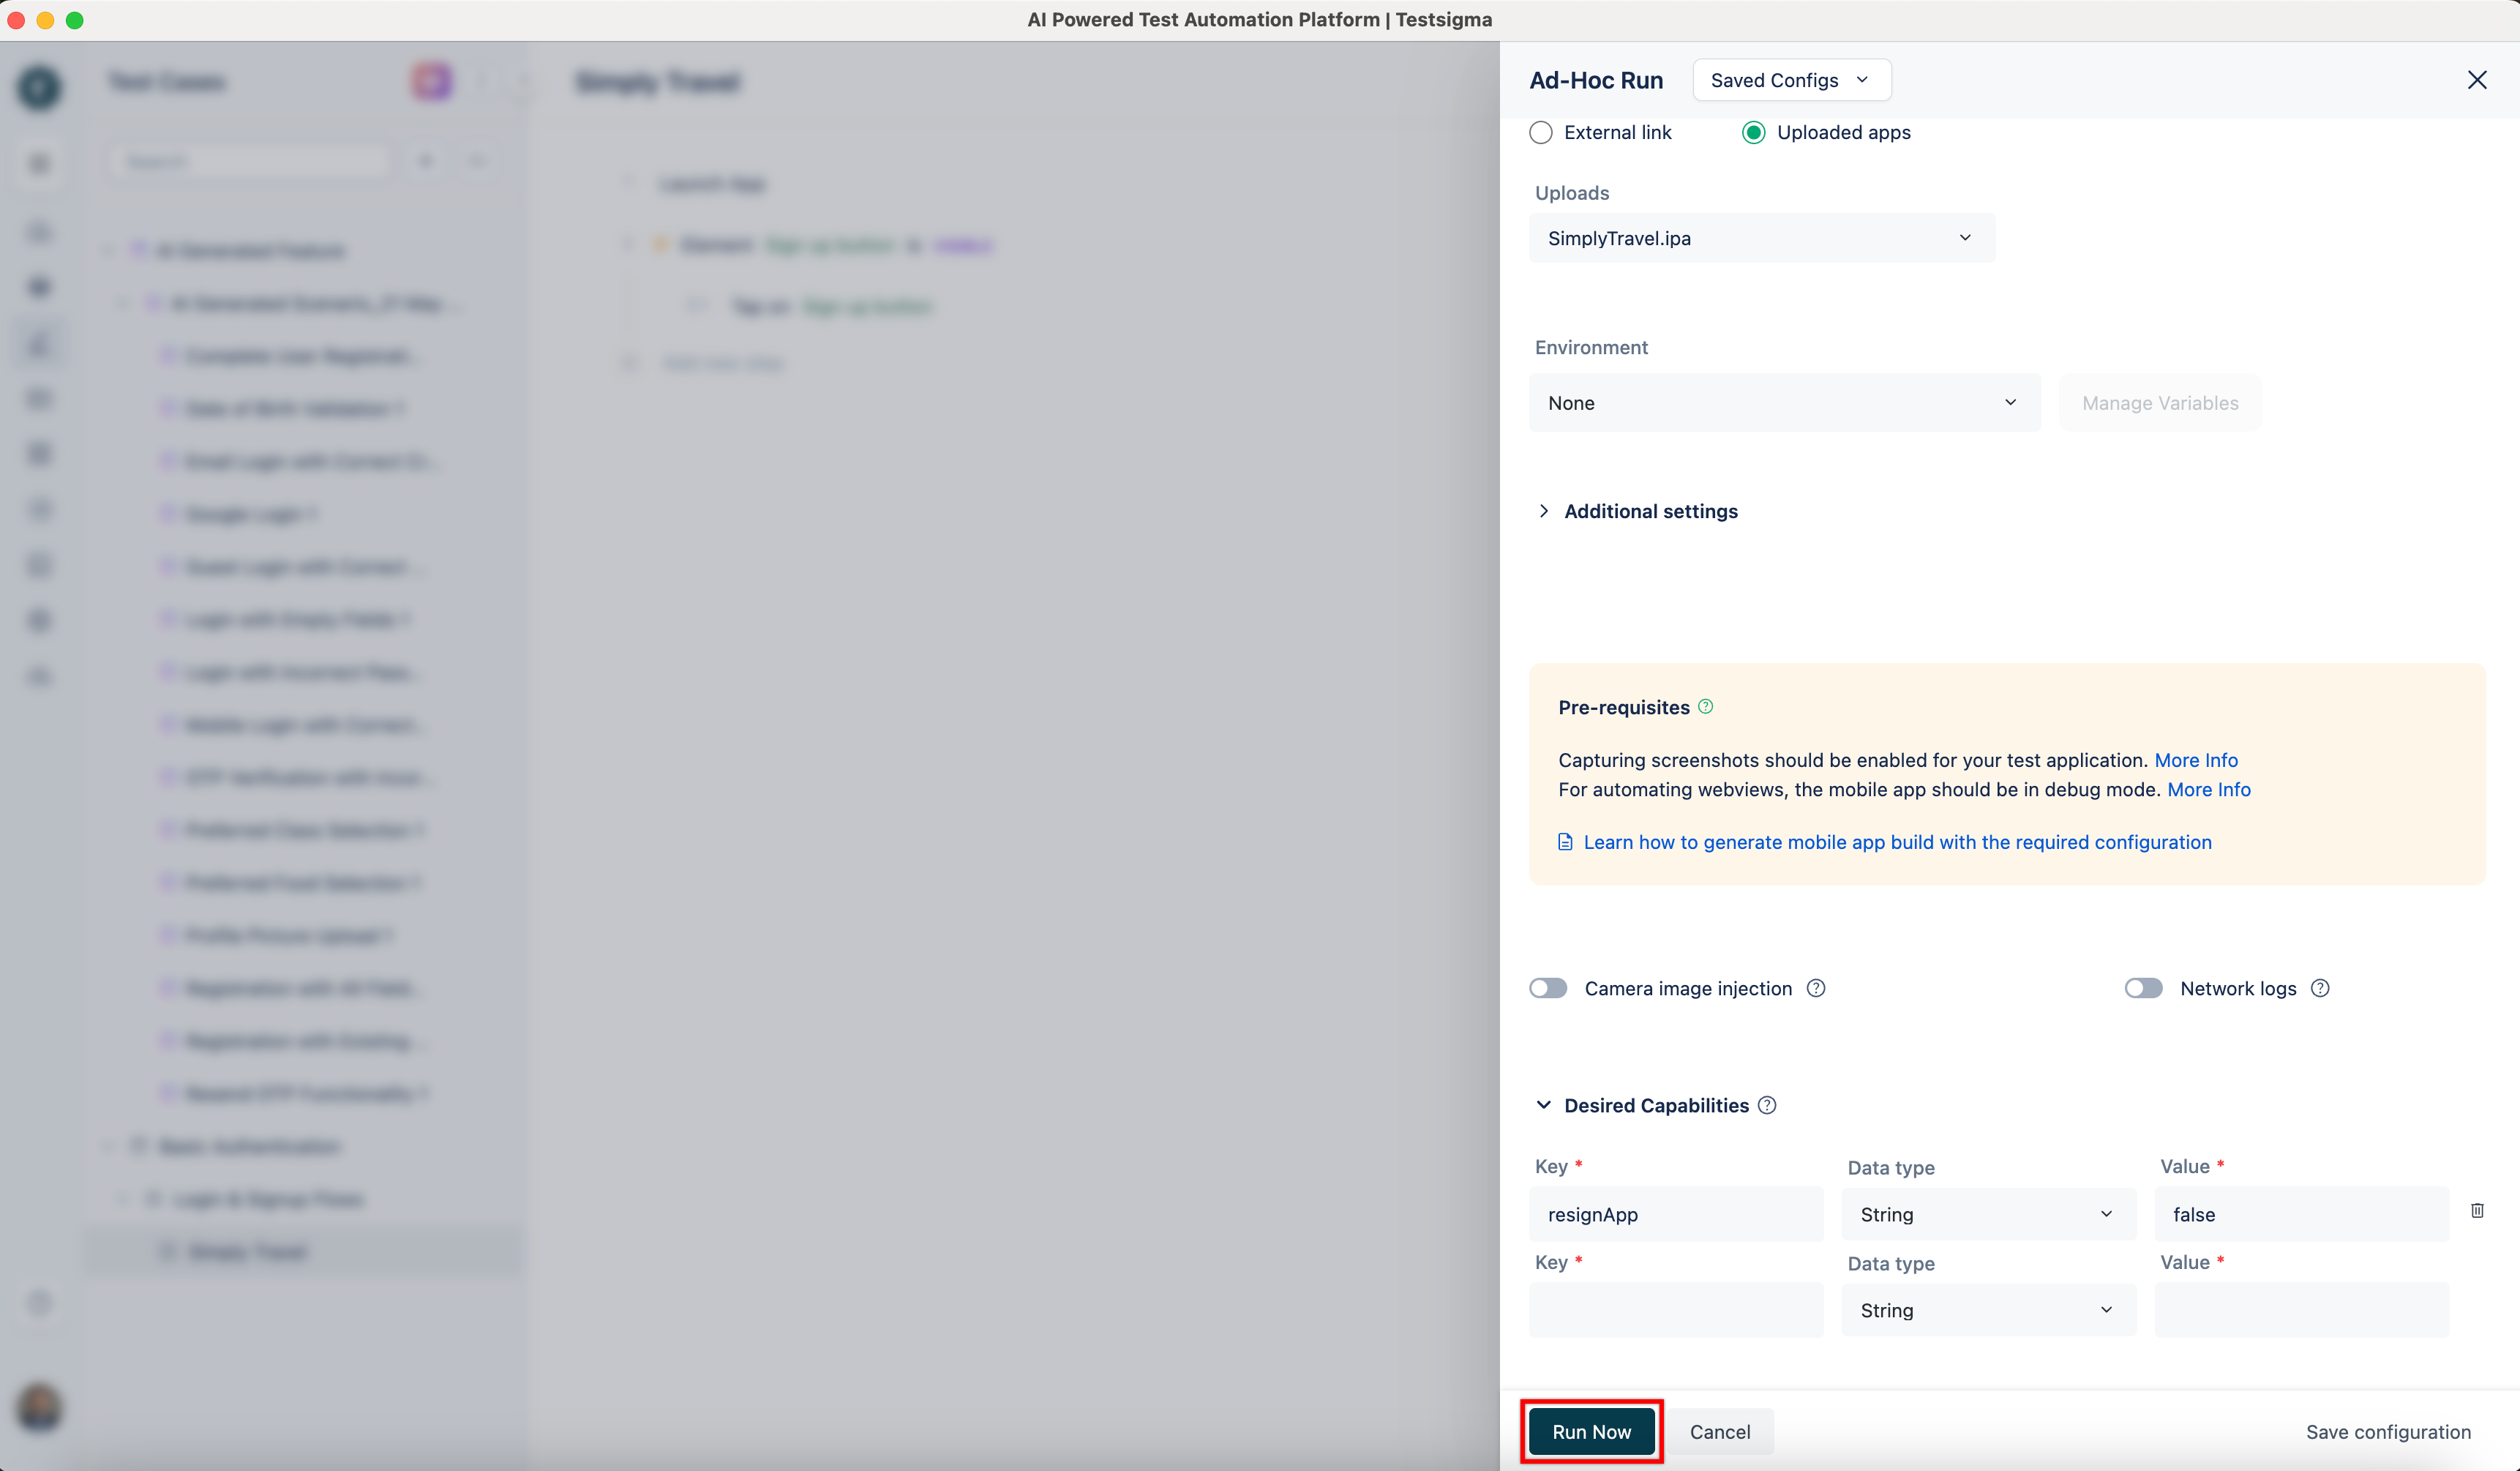Click the Cancel button
This screenshot has height=1471, width=2520.
(1719, 1432)
